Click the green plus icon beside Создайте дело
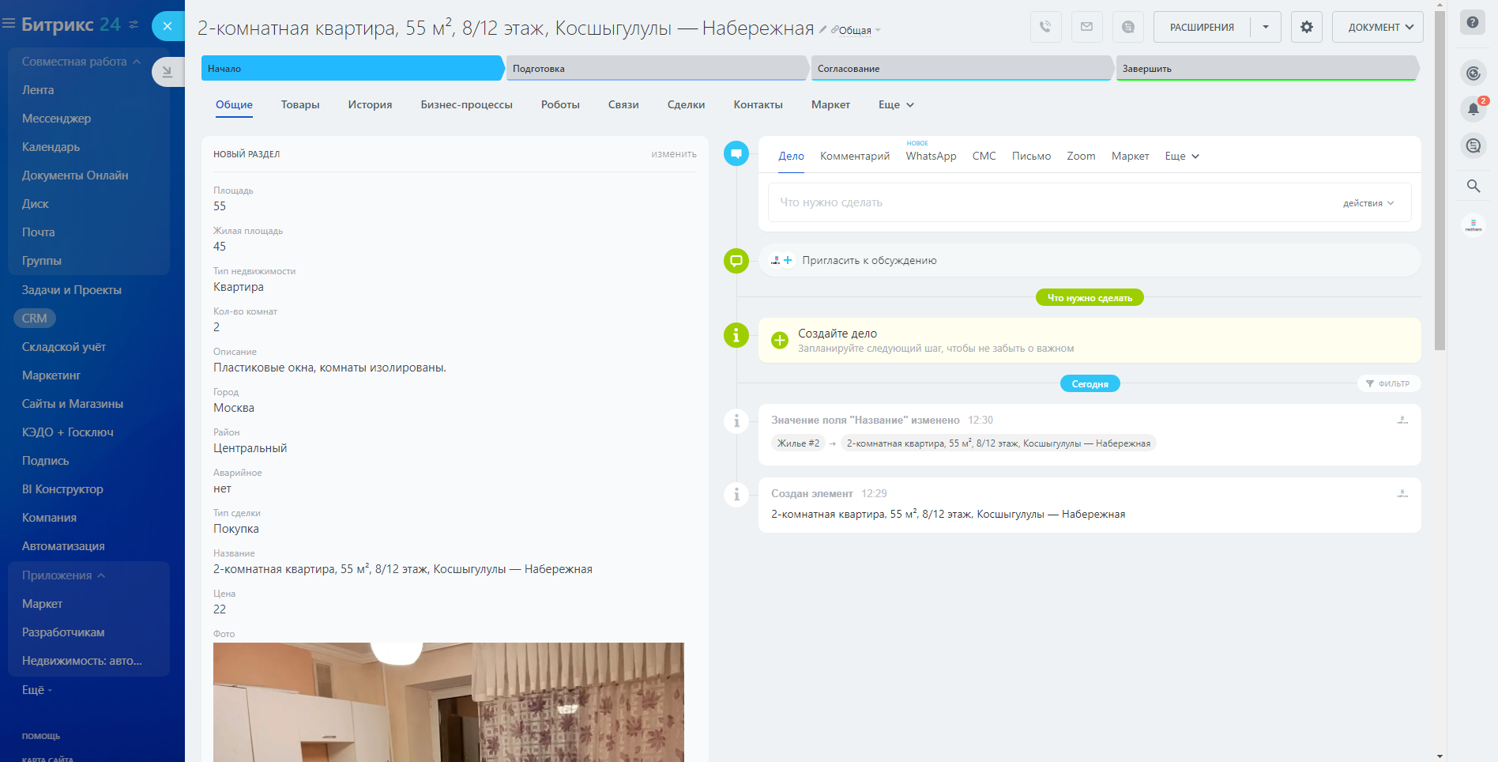This screenshot has width=1498, height=762. pyautogui.click(x=779, y=340)
